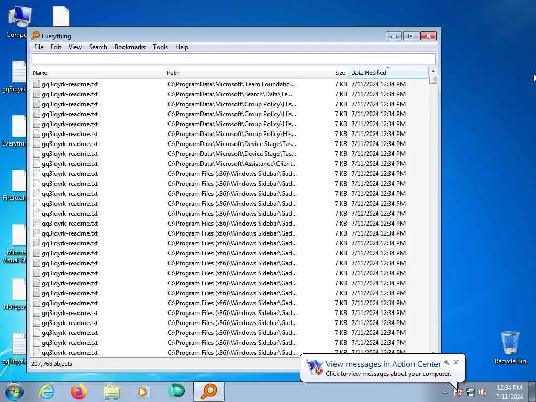Dismiss the Action Center balloon with X

(456, 362)
